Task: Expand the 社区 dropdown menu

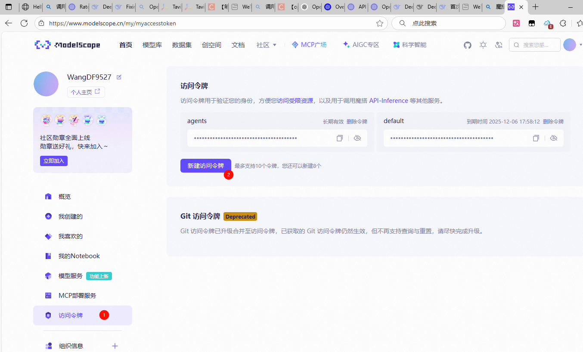Action: point(267,45)
